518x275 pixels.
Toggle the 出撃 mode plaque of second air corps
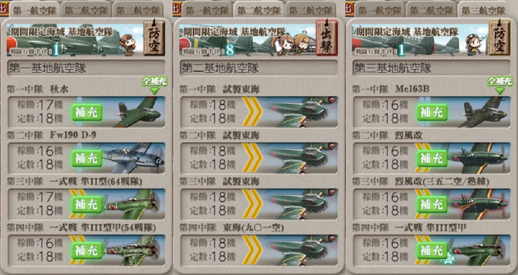coord(327,38)
